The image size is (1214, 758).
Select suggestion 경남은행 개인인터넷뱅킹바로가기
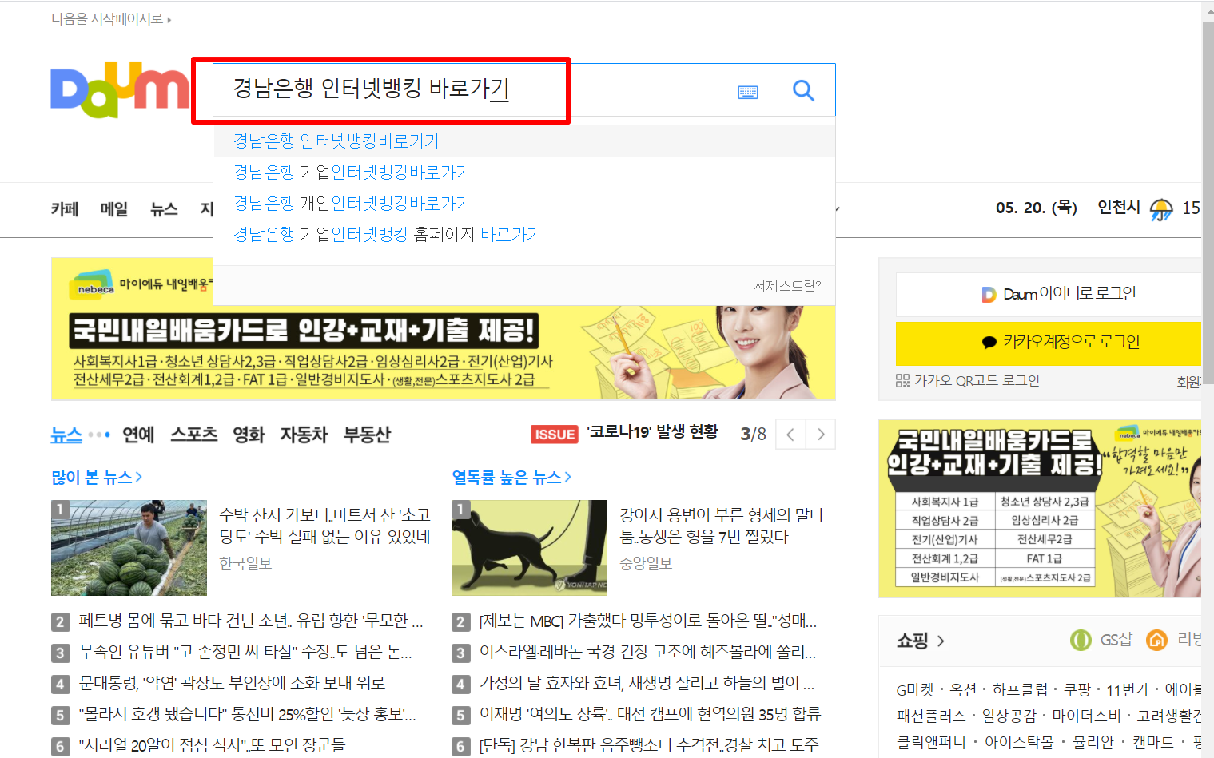click(351, 204)
